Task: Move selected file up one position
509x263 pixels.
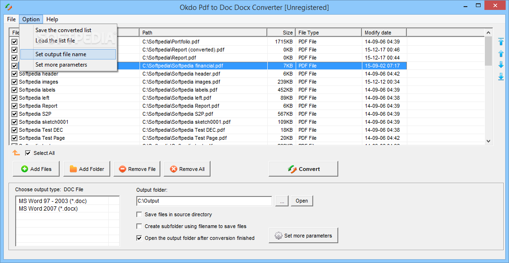Action: click(x=500, y=54)
